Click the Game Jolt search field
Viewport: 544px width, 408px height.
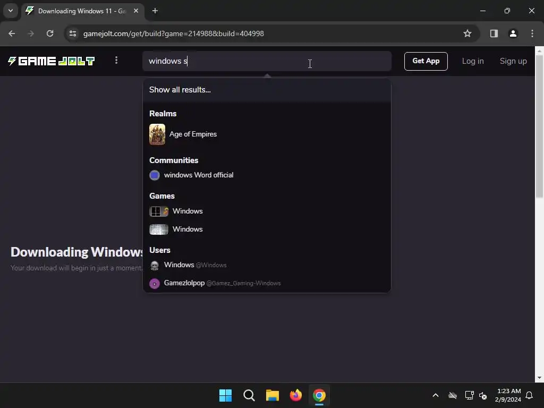coord(267,61)
